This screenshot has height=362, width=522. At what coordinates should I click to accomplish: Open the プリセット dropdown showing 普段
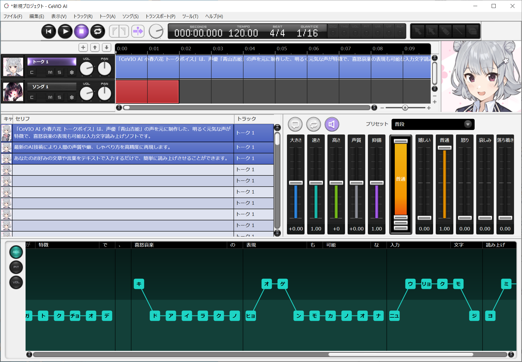(433, 124)
